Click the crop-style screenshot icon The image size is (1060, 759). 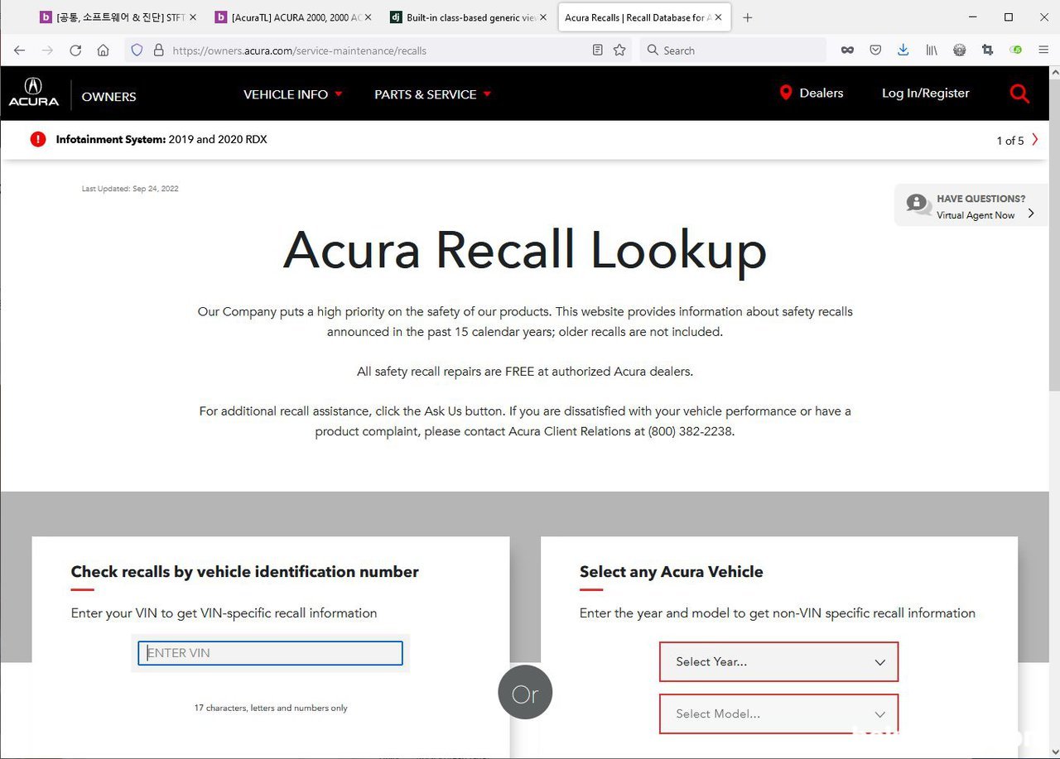[987, 50]
